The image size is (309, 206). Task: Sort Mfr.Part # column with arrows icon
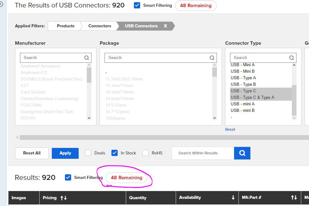point(294,198)
